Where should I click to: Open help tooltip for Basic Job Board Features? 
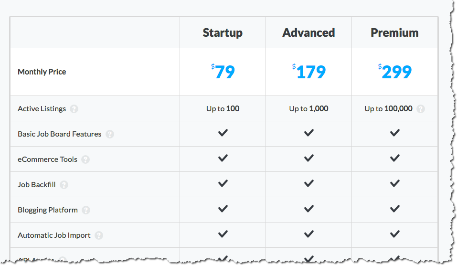(x=109, y=134)
